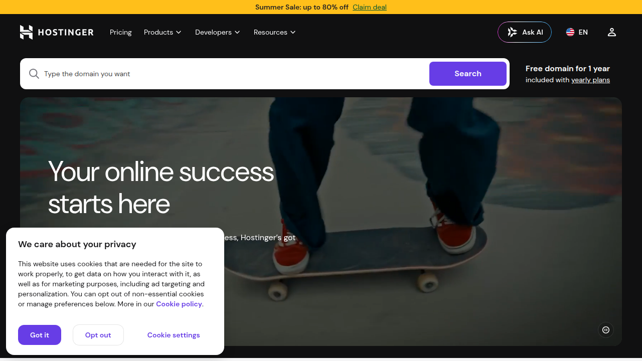642x361 pixels.
Task: Click the "We care about your privacy" heading
Action: click(77, 244)
